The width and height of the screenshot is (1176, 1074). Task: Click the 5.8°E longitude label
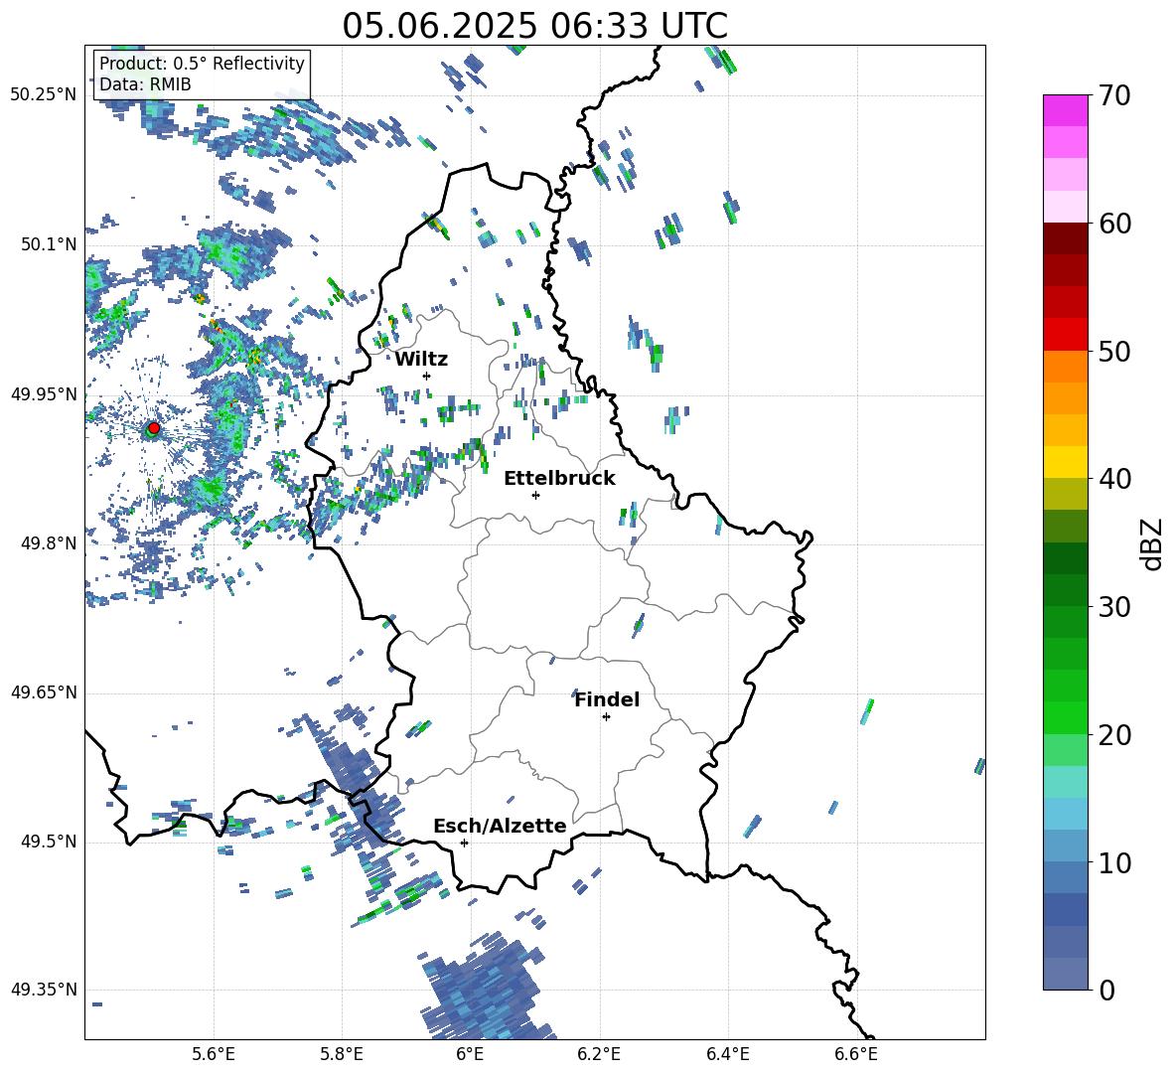(342, 1055)
